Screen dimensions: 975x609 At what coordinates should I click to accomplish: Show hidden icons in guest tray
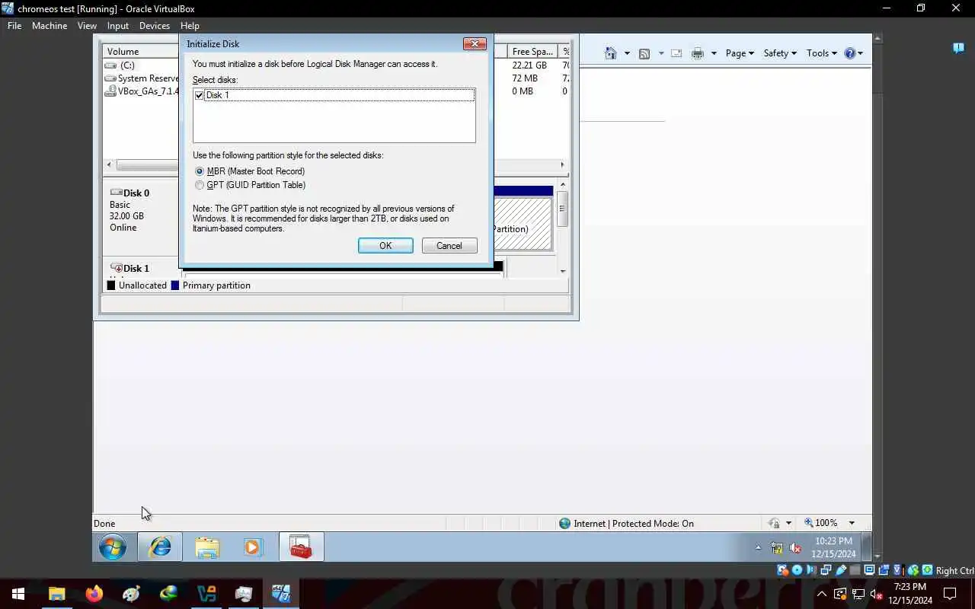[758, 547]
